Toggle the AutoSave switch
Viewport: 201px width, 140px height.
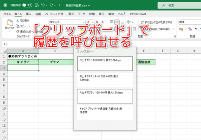tap(27, 5)
